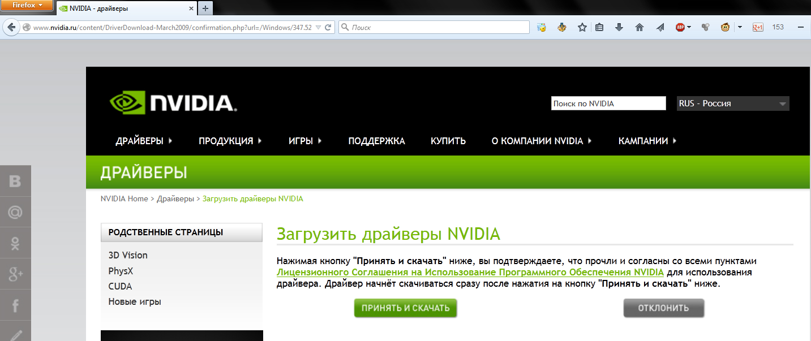Click the bookmark star icon
The height and width of the screenshot is (341, 811).
pyautogui.click(x=582, y=27)
